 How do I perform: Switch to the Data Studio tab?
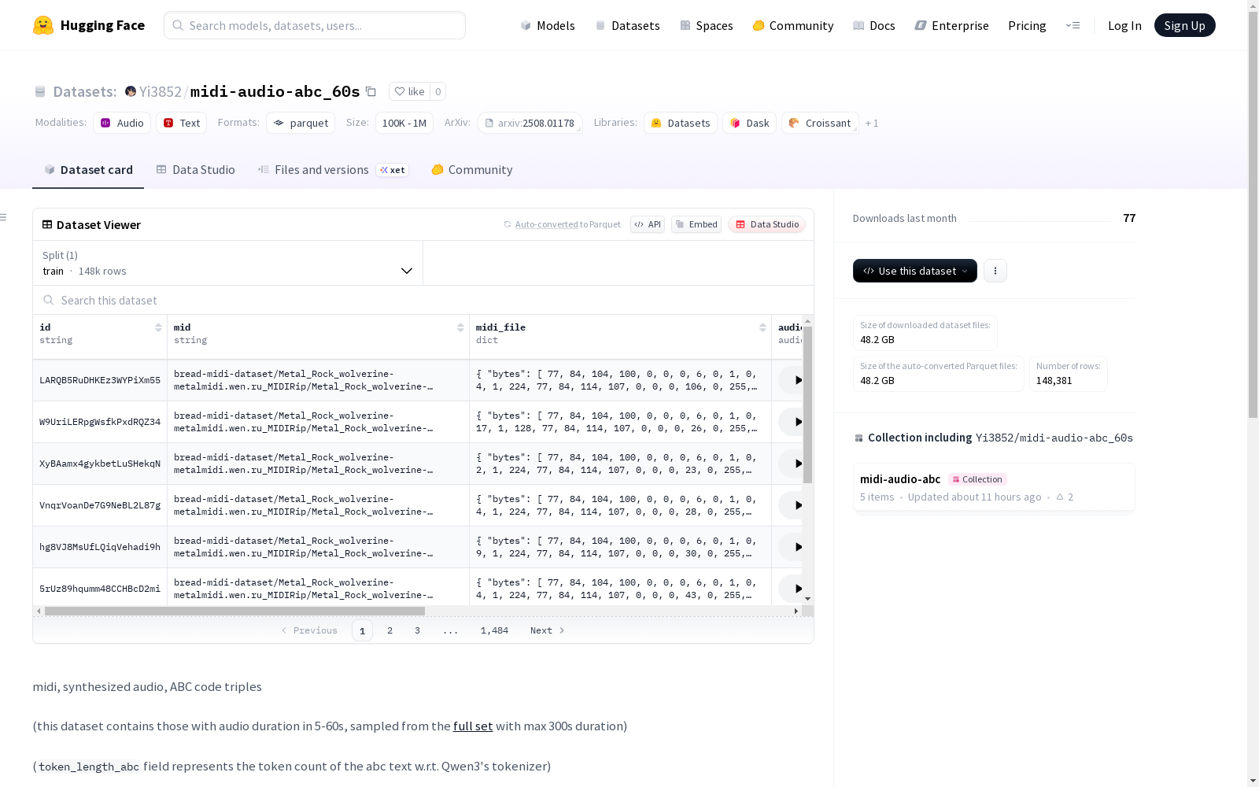point(196,170)
